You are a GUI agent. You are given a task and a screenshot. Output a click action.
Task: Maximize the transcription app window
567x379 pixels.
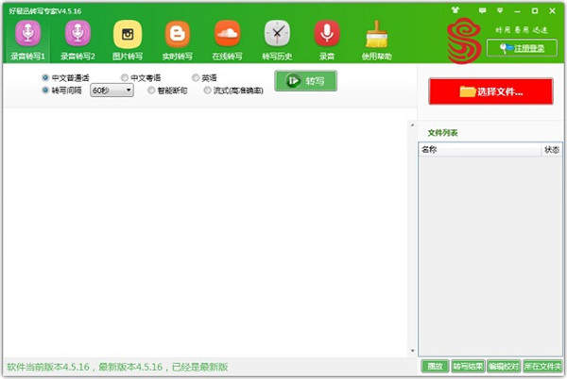pyautogui.click(x=535, y=11)
